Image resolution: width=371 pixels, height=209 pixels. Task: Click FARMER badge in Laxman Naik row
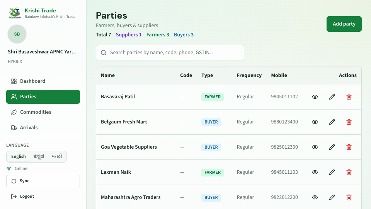213,172
